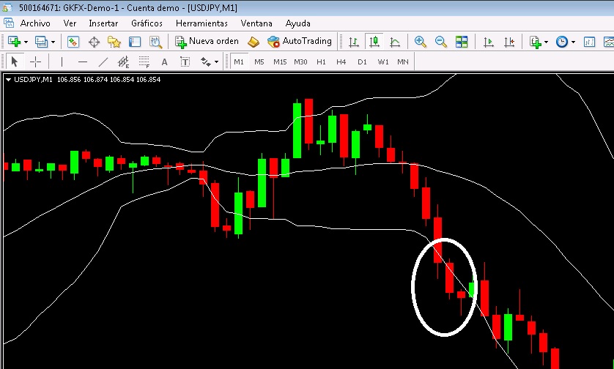The image size is (614, 369).
Task: Tile chart windows with the grid icon
Action: click(462, 42)
